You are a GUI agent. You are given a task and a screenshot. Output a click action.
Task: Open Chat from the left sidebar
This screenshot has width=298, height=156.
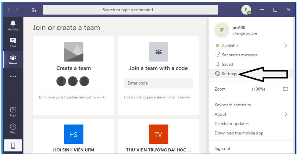(x=13, y=42)
